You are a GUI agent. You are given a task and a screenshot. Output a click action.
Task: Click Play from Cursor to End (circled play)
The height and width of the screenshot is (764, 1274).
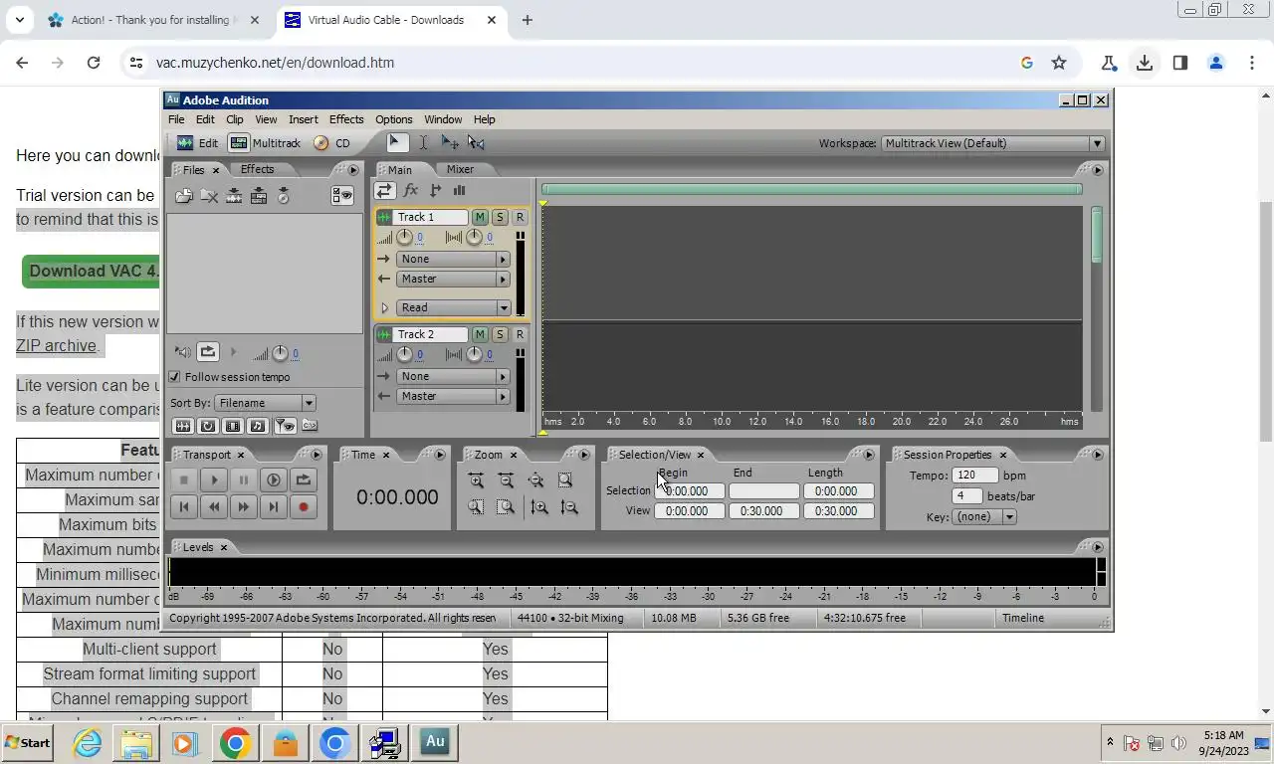274,479
